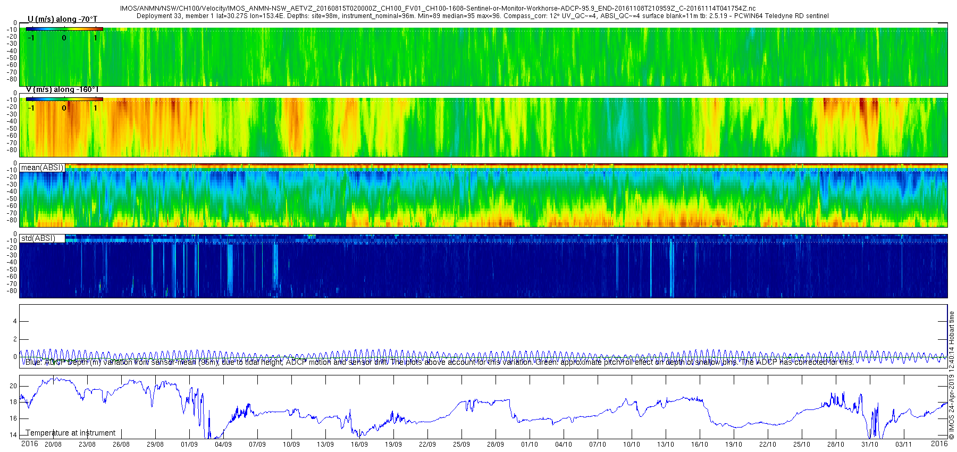The height and width of the screenshot is (452, 957).
Task: Click the '19/10' date tick label
Action: 734,445
